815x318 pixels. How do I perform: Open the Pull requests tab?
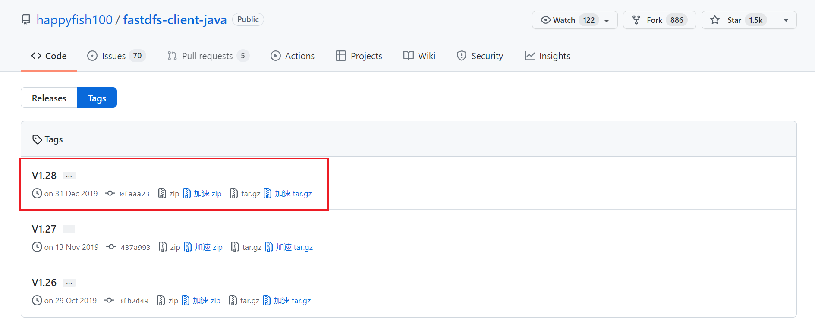pos(208,56)
